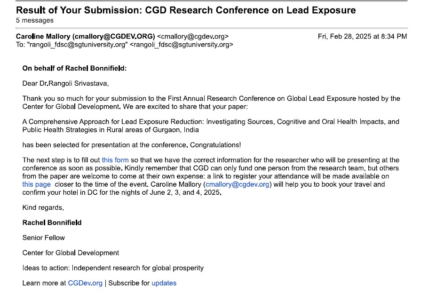
Task: Visit the CGDev.org link in the signature
Action: click(85, 283)
